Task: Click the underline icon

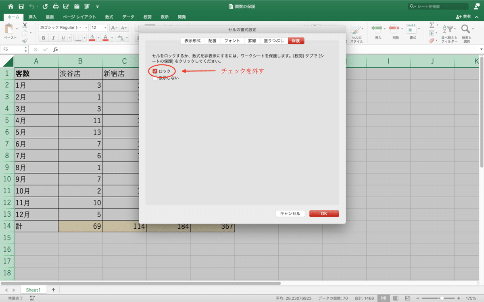Action: [63, 37]
